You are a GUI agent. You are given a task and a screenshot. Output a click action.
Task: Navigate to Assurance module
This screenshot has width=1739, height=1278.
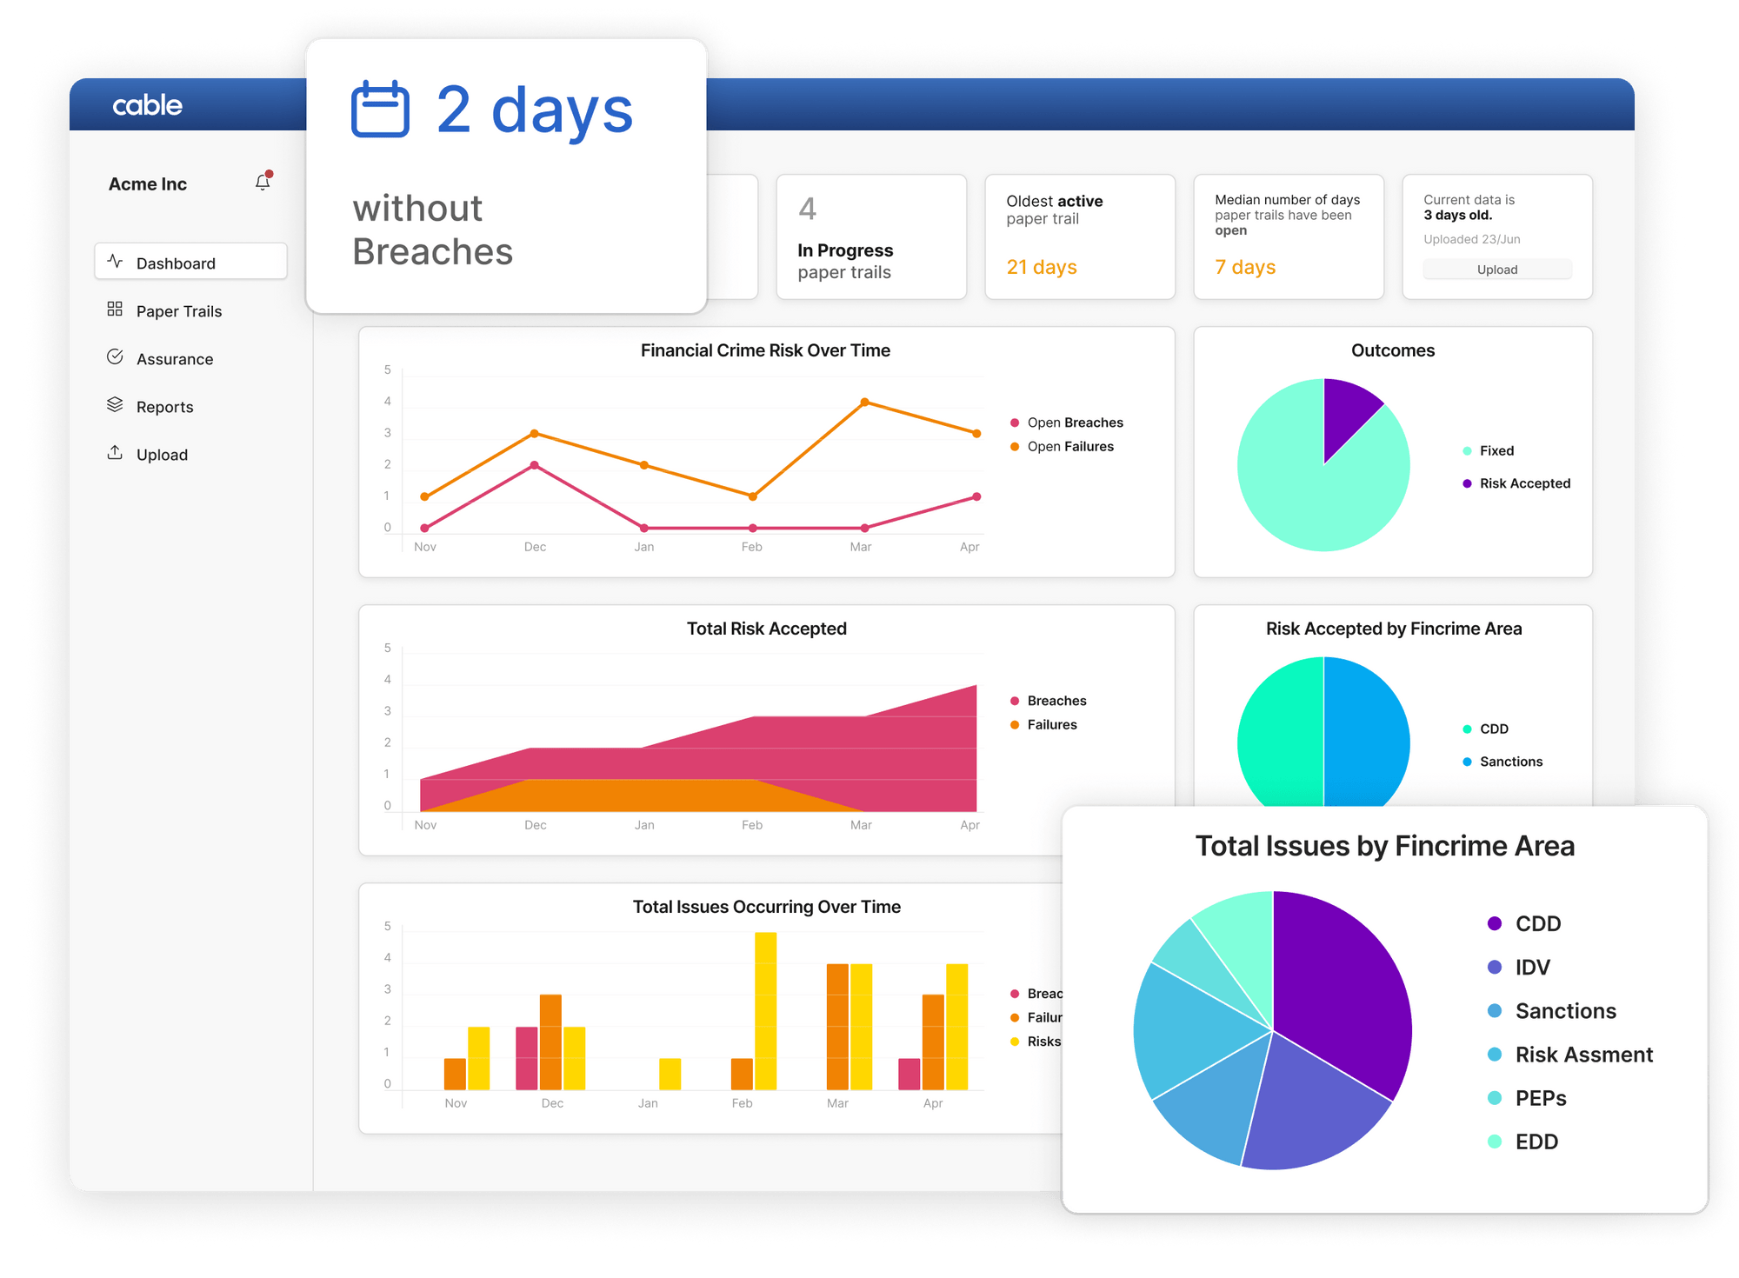click(174, 359)
